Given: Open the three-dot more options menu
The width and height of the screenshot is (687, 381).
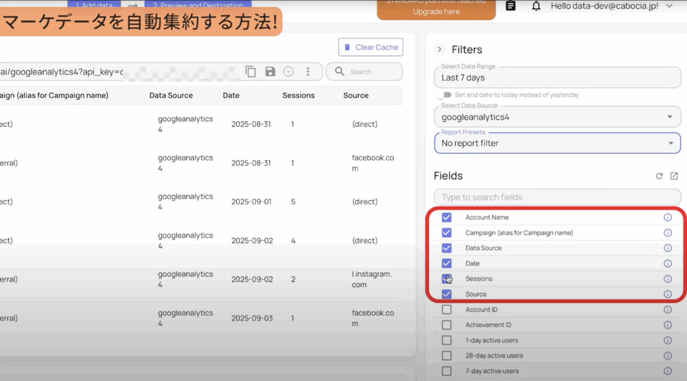Looking at the screenshot, I should pyautogui.click(x=308, y=72).
